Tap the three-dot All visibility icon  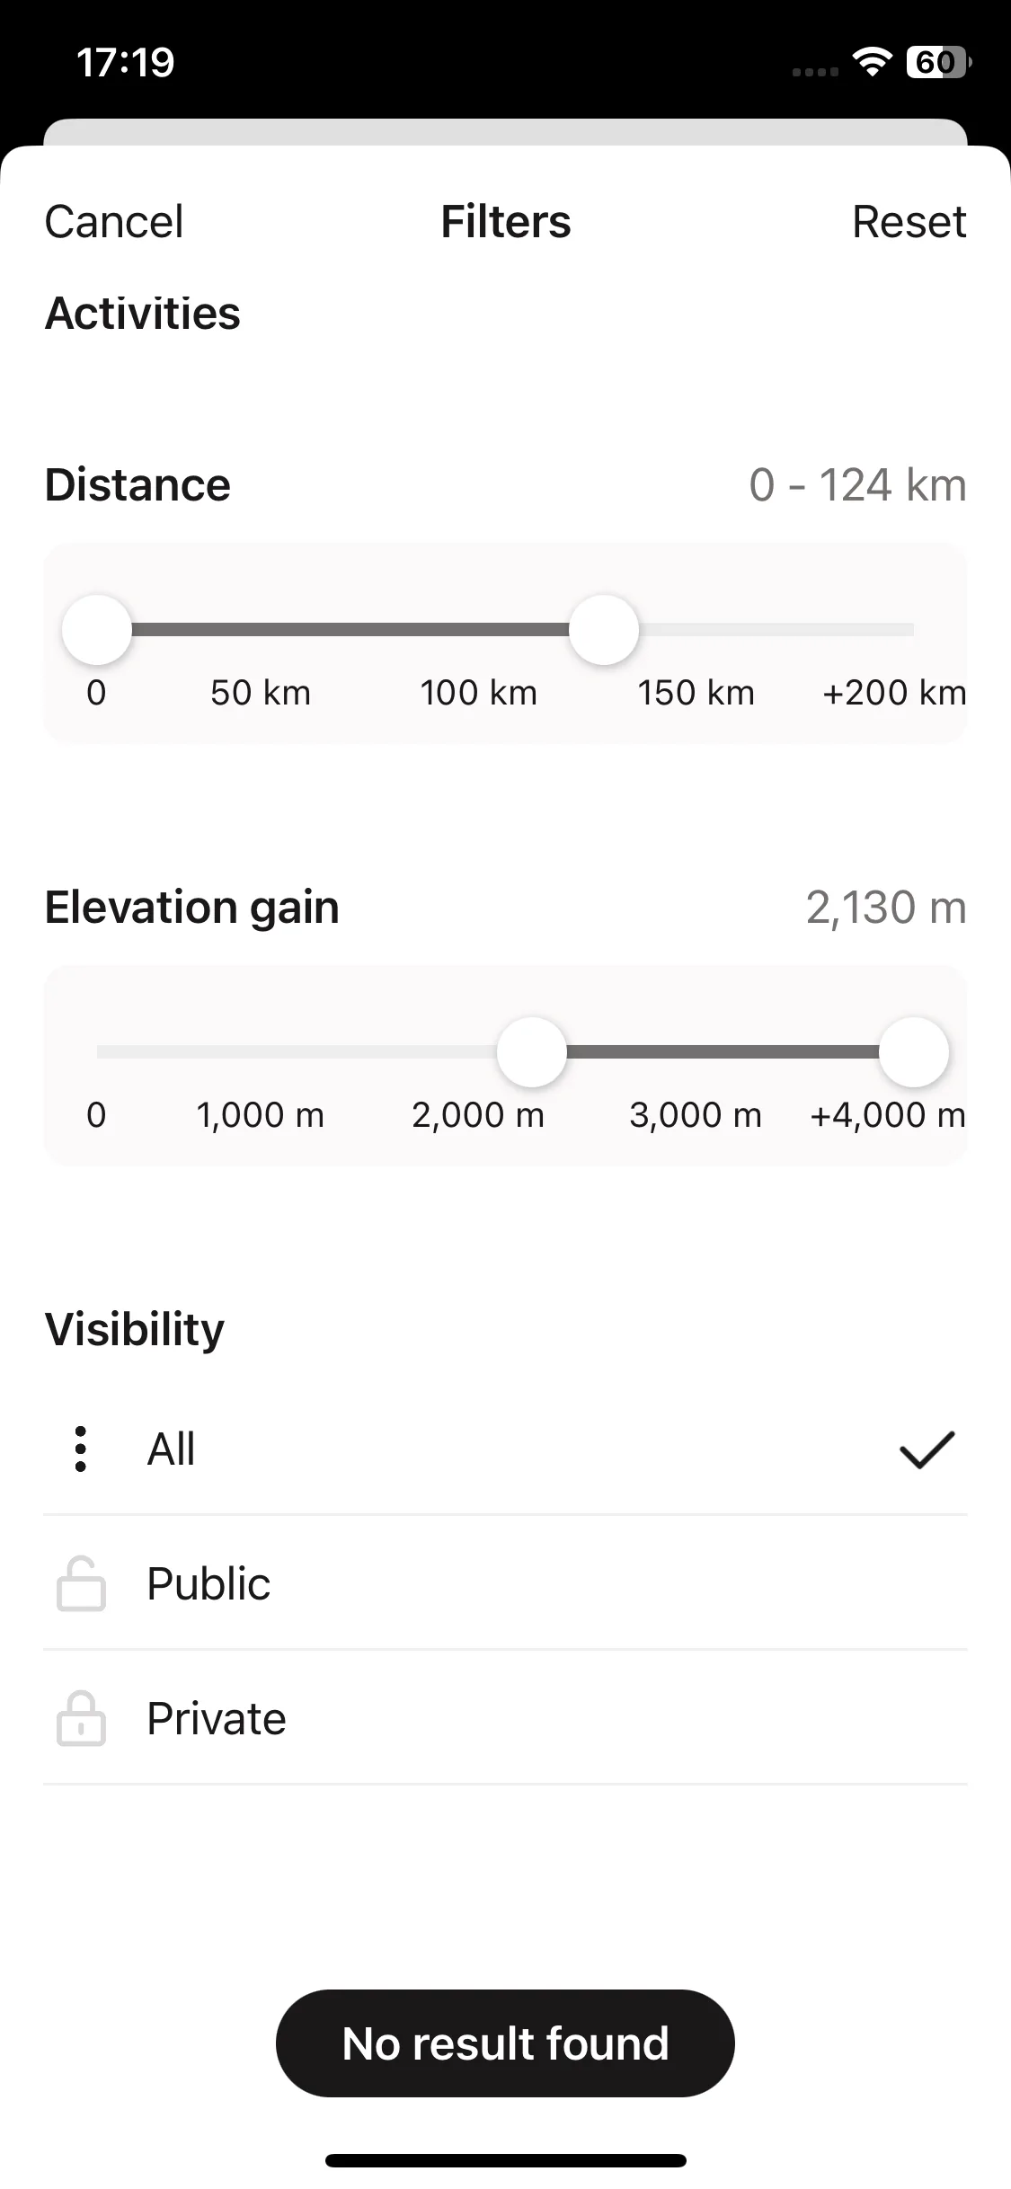(x=81, y=1449)
